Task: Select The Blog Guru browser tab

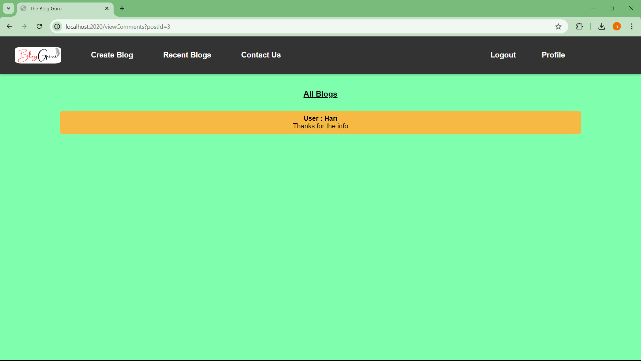Action: tap(65, 9)
